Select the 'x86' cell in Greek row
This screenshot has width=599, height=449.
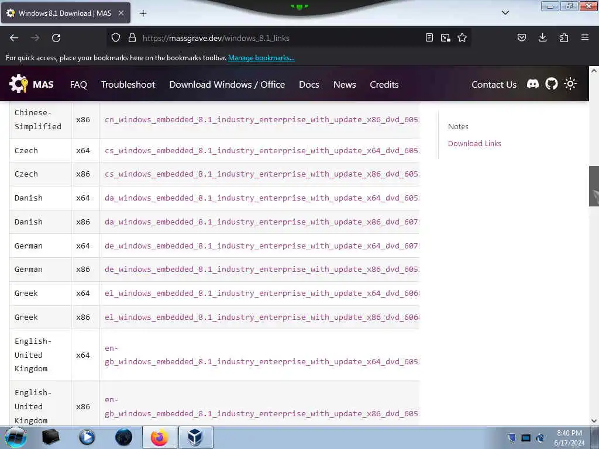point(85,317)
